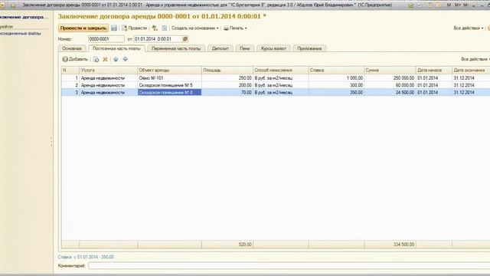
Task: Click the Провести и закрыть button
Action: pyautogui.click(x=83, y=28)
